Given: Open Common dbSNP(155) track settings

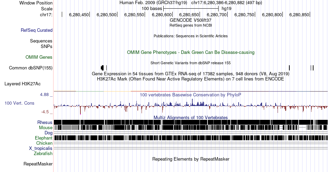Looking at the screenshot, I should [x=31, y=68].
